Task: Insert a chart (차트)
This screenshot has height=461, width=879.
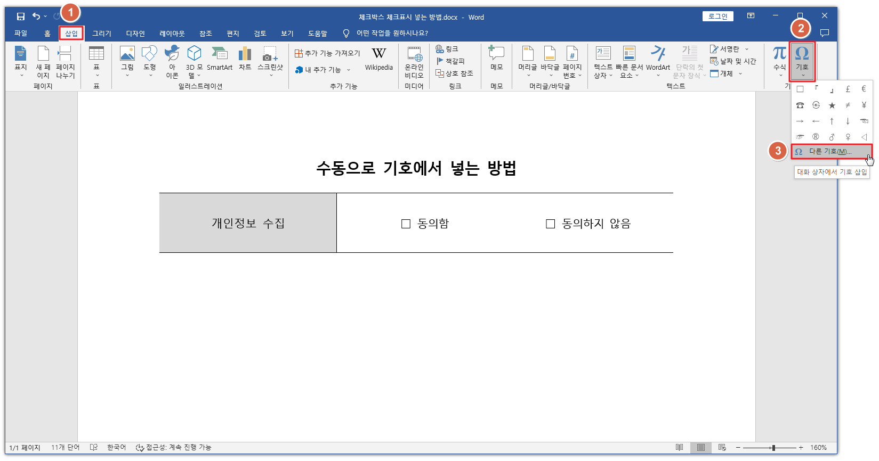Action: (245, 59)
